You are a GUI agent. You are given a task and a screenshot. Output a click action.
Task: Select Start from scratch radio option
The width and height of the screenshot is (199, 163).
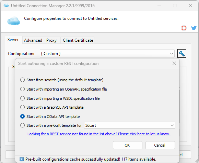22,80
